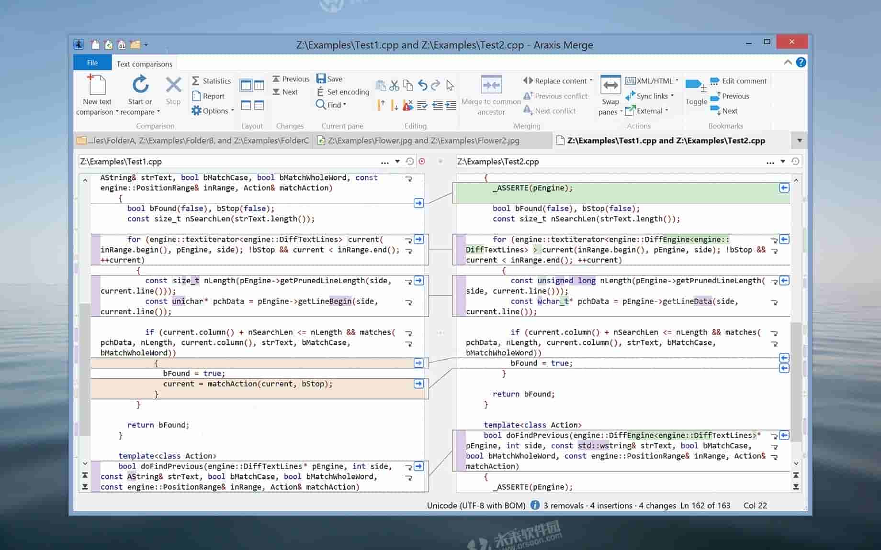Click the Statistics sigma icon
Image resolution: width=881 pixels, height=550 pixels.
(x=196, y=81)
